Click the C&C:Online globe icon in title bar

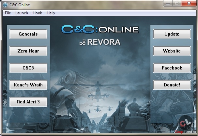click(x=5, y=5)
